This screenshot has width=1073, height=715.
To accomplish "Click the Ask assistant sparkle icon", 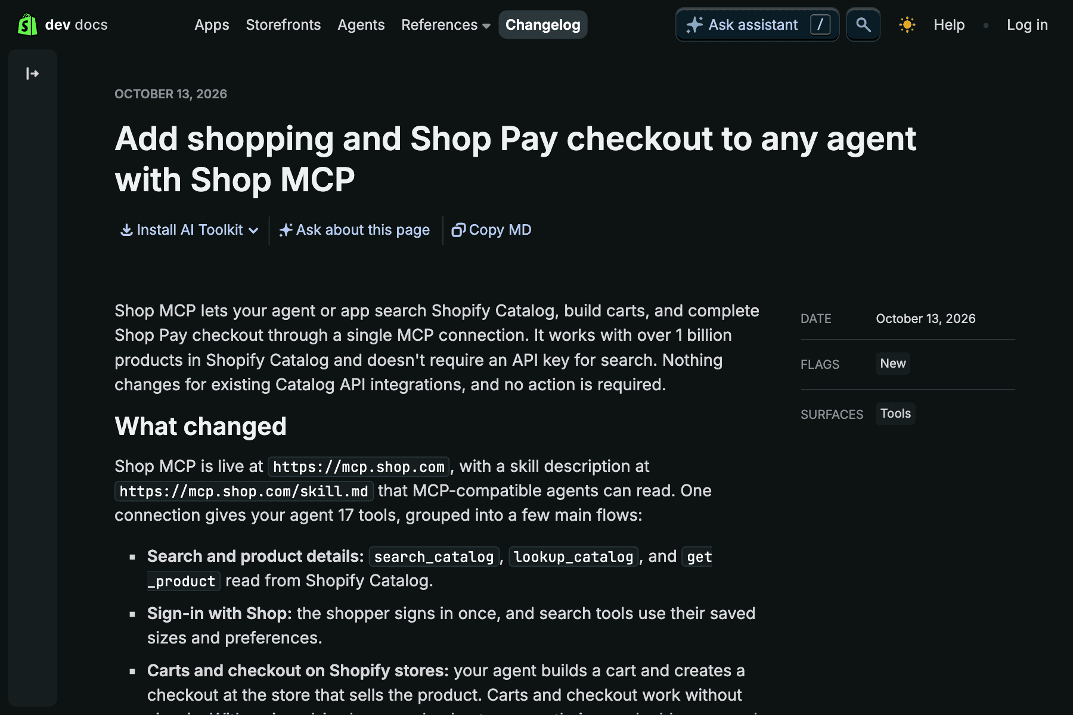I will tap(694, 24).
